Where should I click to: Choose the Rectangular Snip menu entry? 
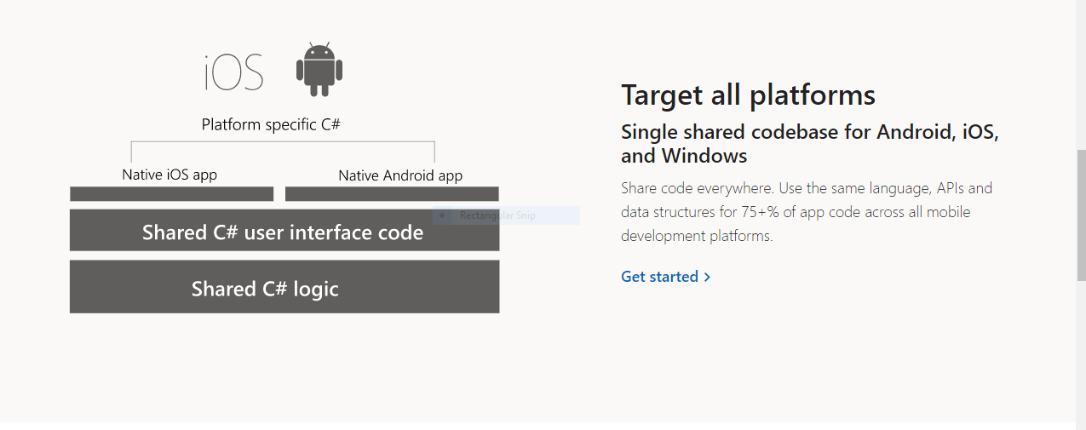tap(506, 215)
